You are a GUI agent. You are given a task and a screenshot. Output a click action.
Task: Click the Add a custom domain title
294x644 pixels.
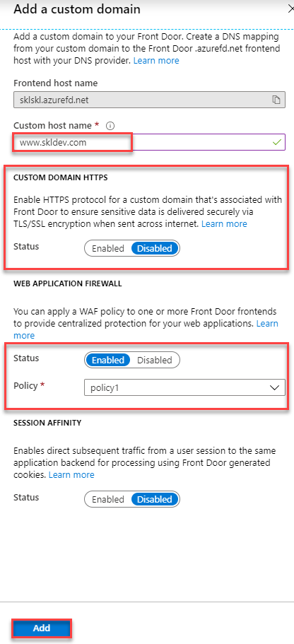point(77,9)
